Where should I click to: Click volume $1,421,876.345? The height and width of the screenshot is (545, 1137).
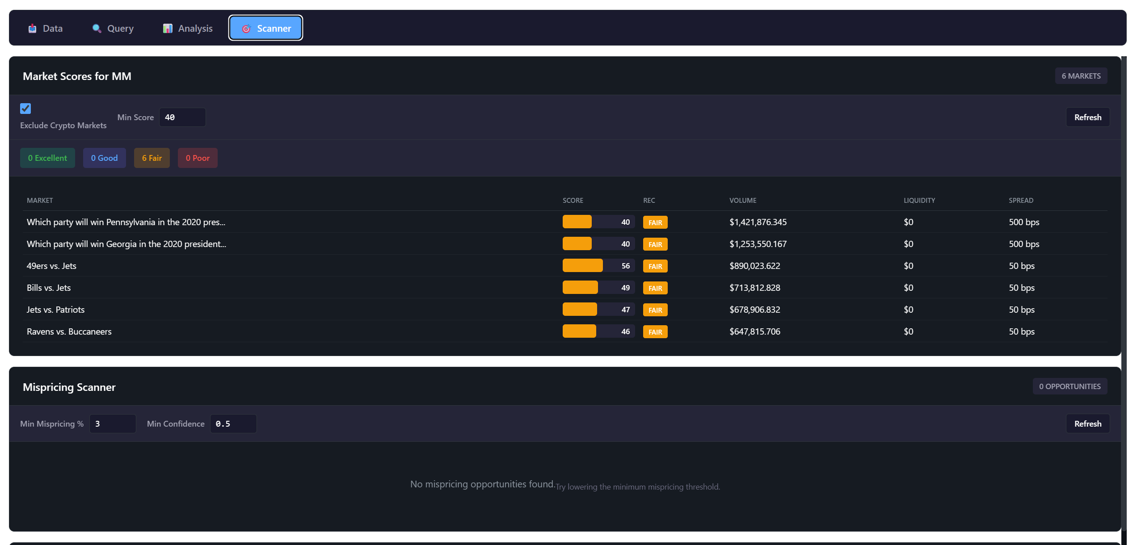pyautogui.click(x=758, y=222)
